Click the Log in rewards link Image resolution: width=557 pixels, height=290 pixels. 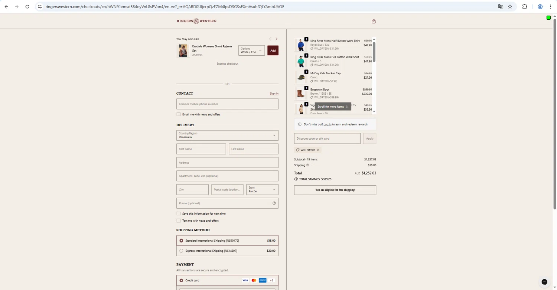click(327, 124)
